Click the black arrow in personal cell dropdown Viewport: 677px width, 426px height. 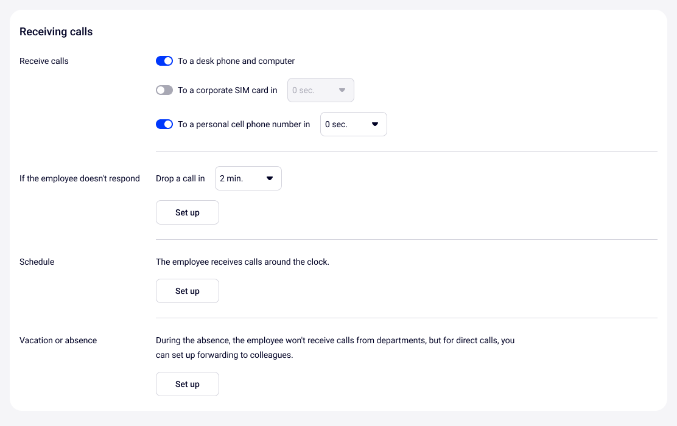pos(375,124)
